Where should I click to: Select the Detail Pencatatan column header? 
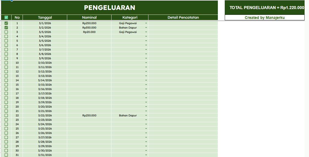pyautogui.click(x=183, y=17)
